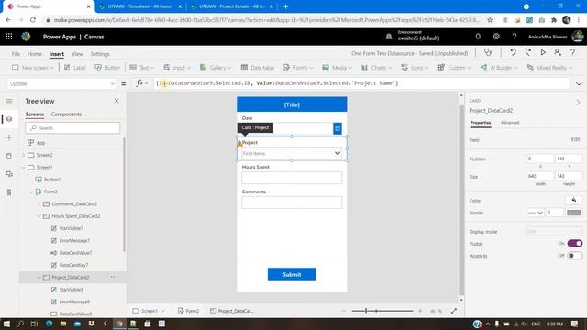Open the Home tab
Screen dimensions: 587x330
[35, 54]
